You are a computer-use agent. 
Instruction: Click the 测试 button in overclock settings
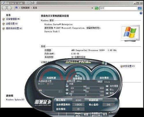(100, 82)
